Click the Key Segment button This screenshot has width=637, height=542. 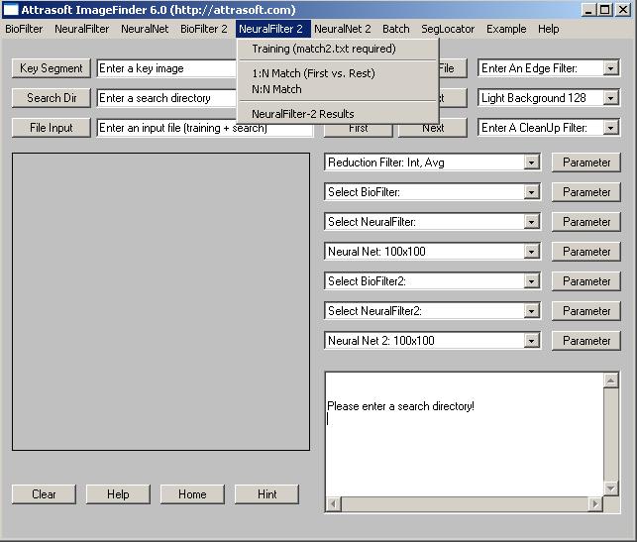52,68
